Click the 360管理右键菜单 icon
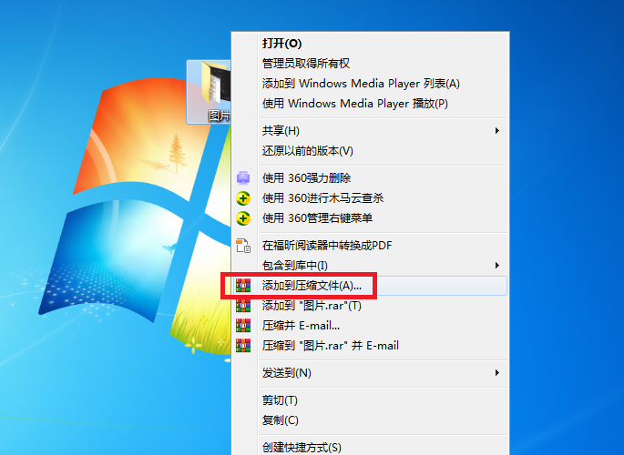Screen dimensions: 624x455 point(243,217)
